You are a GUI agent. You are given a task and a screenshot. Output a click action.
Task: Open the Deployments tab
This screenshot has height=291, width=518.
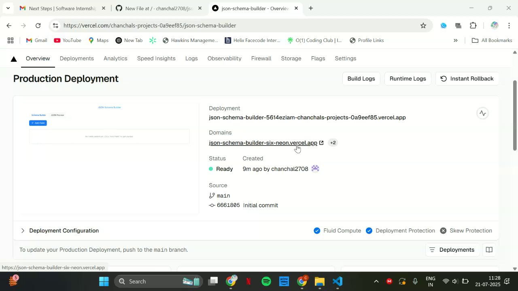coord(76,59)
